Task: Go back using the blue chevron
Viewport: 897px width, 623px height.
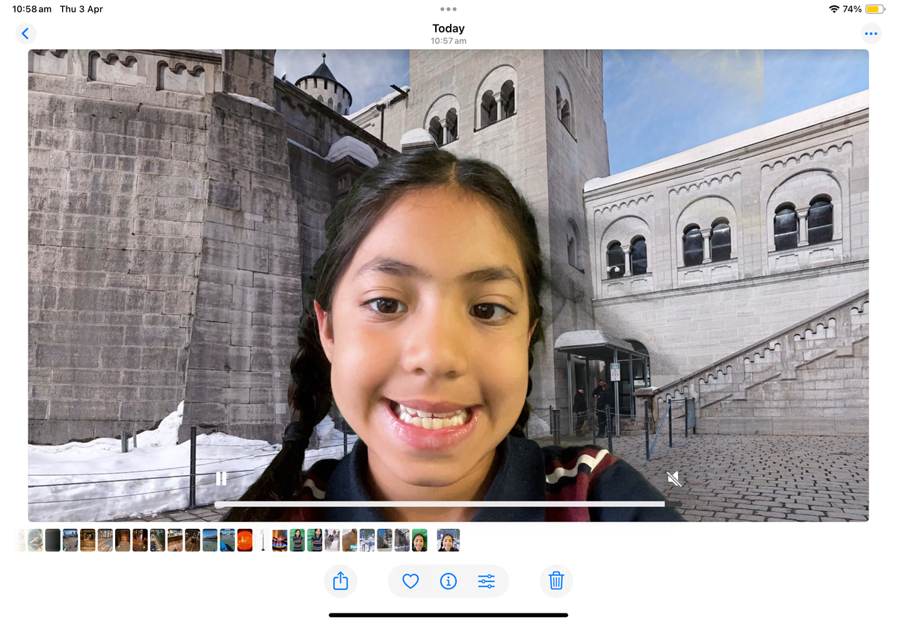Action: point(25,34)
